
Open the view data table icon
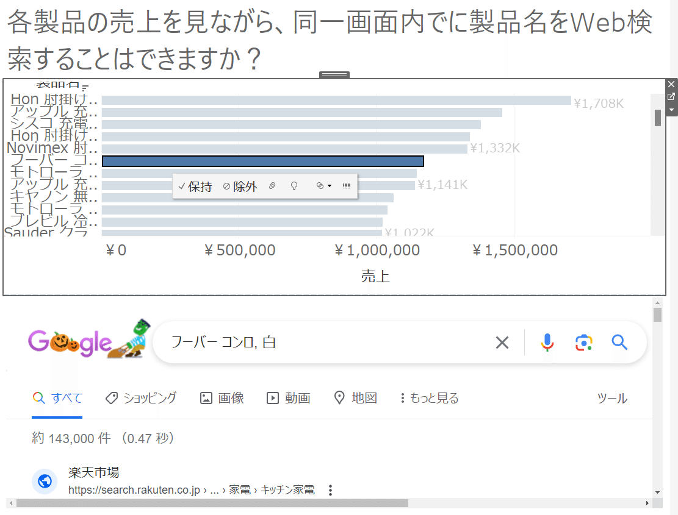tap(347, 186)
